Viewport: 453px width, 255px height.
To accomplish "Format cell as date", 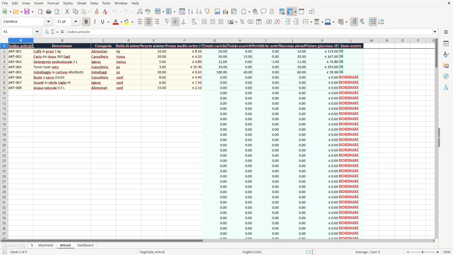I will click(x=259, y=22).
